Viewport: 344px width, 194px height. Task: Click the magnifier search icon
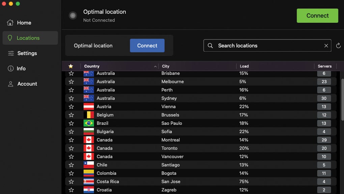[210, 46]
